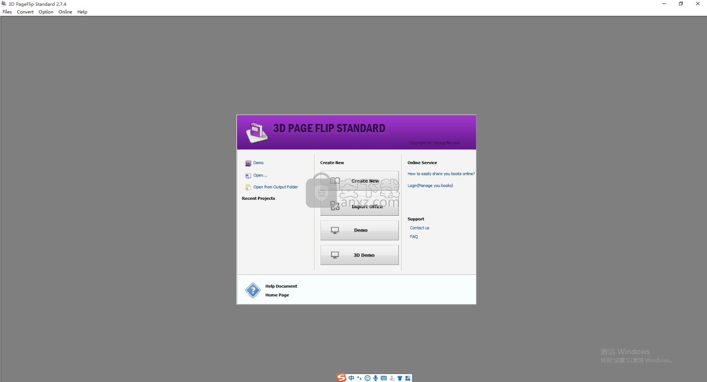Click the microphone voice input icon
Screen dimensions: 707x382
click(376, 378)
